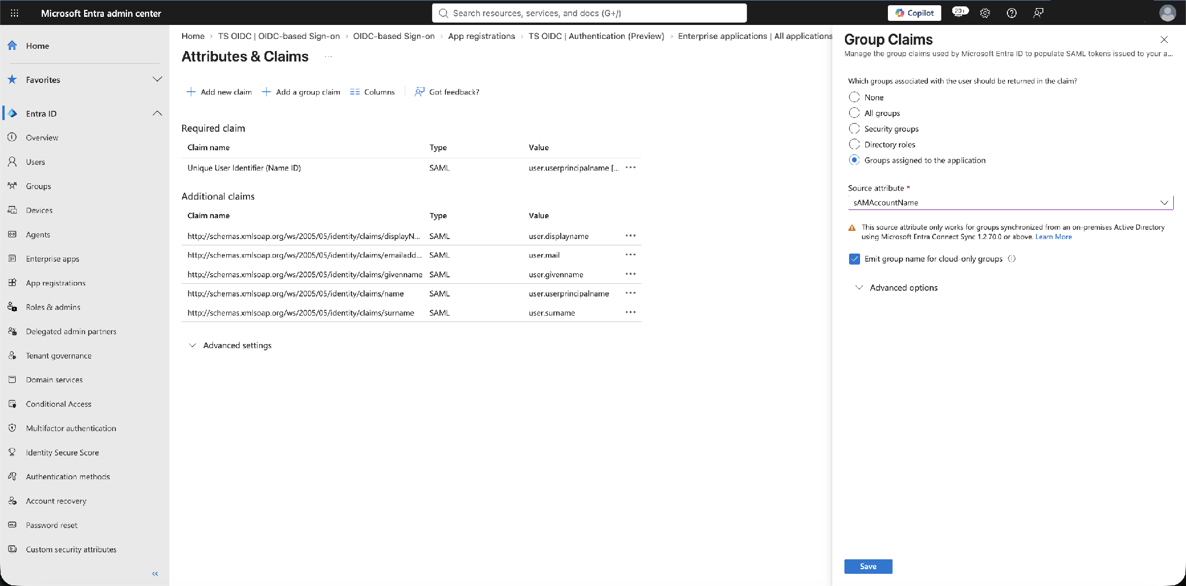The image size is (1186, 586).
Task: Click the Account recovery sidebar icon
Action: (x=12, y=500)
